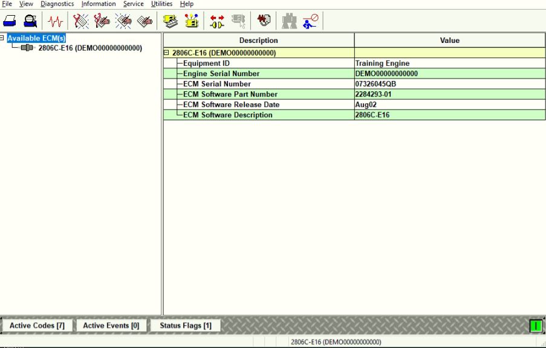The image size is (546, 348).
Task: Click the Active Codes [7] button
Action: click(37, 326)
